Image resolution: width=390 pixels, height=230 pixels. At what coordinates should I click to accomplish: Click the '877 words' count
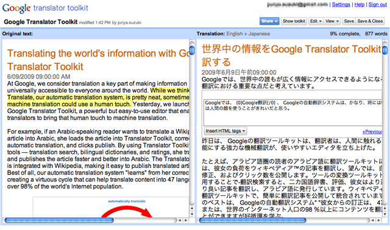pos(376,34)
